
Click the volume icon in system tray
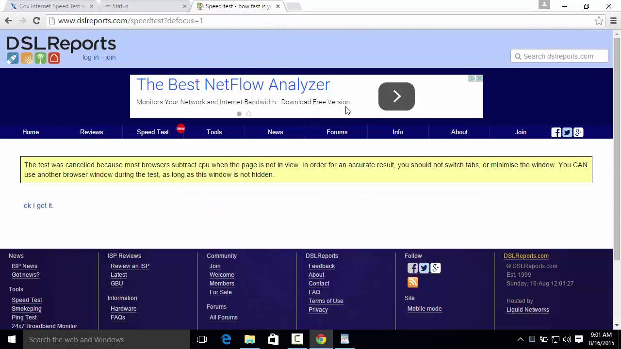[x=567, y=339]
